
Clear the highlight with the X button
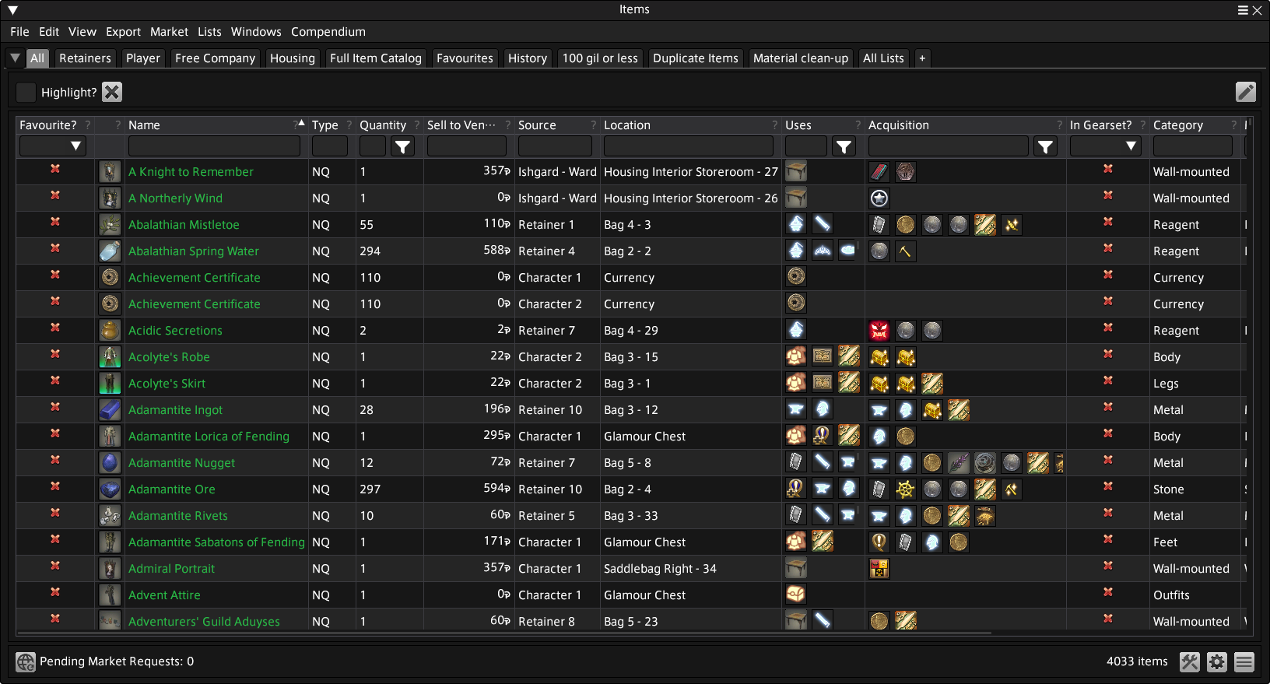[112, 92]
